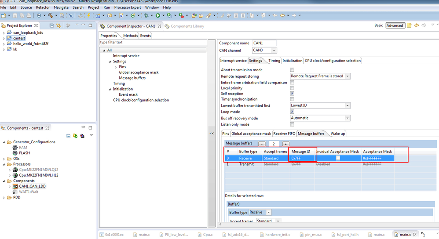This screenshot has height=239, width=439.
Task: Click the yellow lightning bolt toolbar icon
Action: (88, 16)
